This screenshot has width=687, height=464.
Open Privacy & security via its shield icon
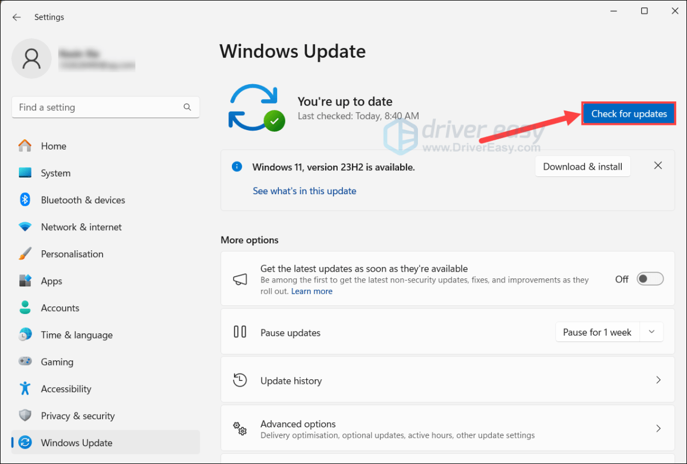(x=25, y=415)
